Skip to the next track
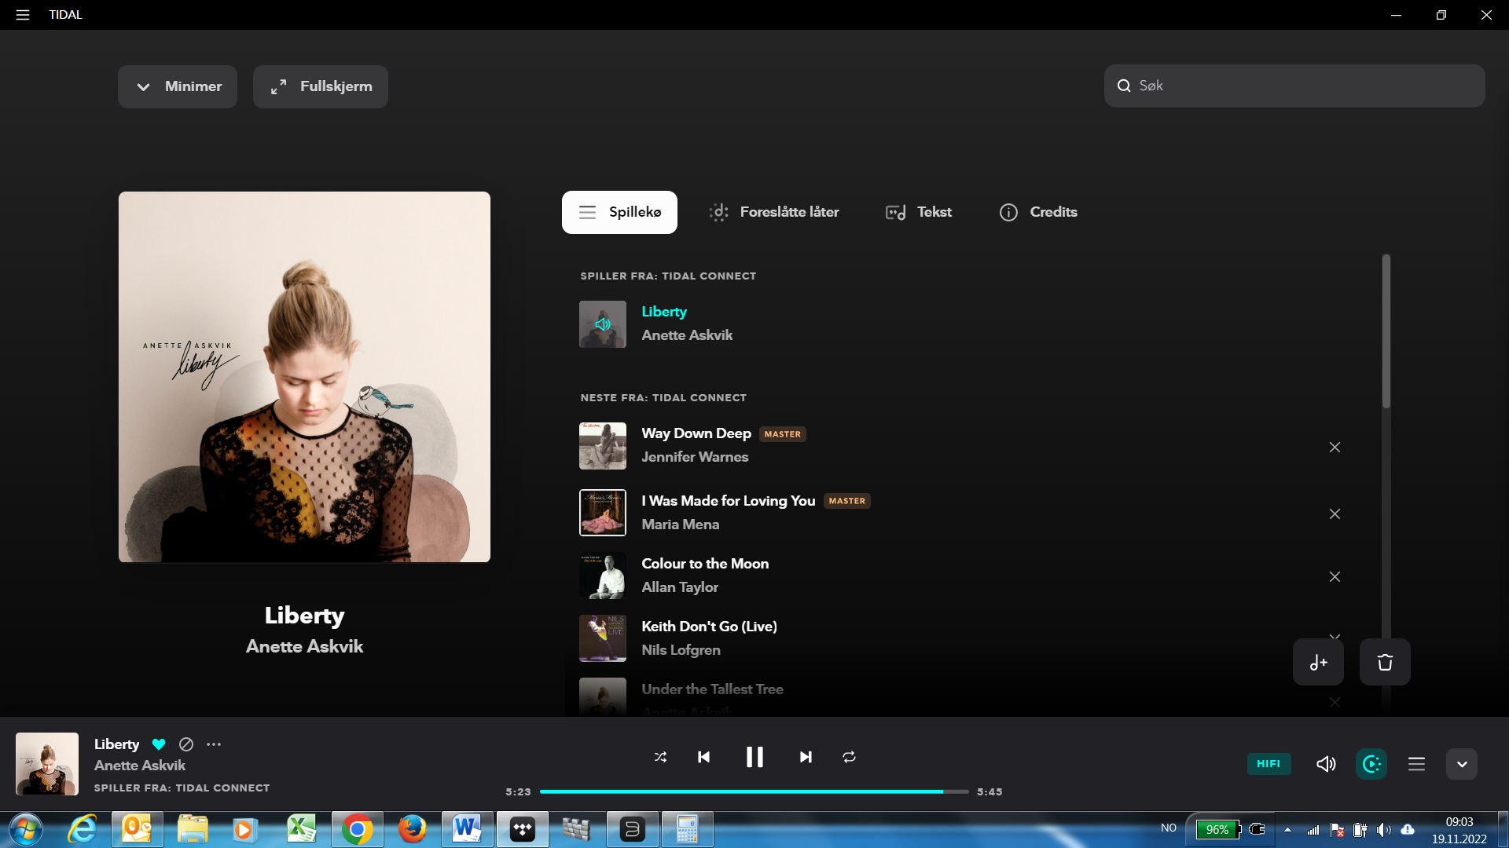Screen dimensions: 1509x848 (806, 757)
